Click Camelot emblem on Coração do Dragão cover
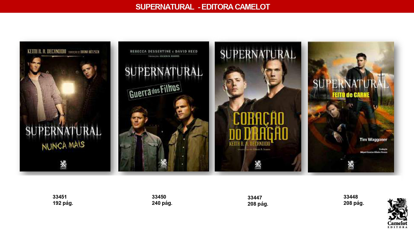Viewport: 414px width, 233px height. pos(258,165)
